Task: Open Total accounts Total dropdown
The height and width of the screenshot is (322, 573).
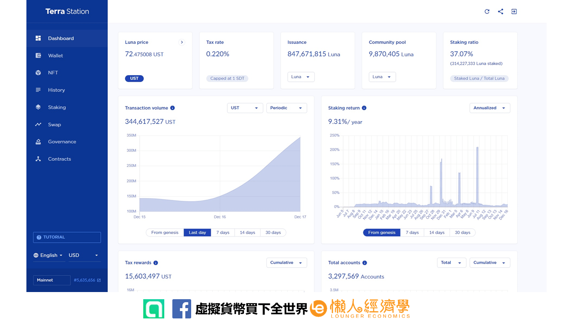Action: point(452,263)
